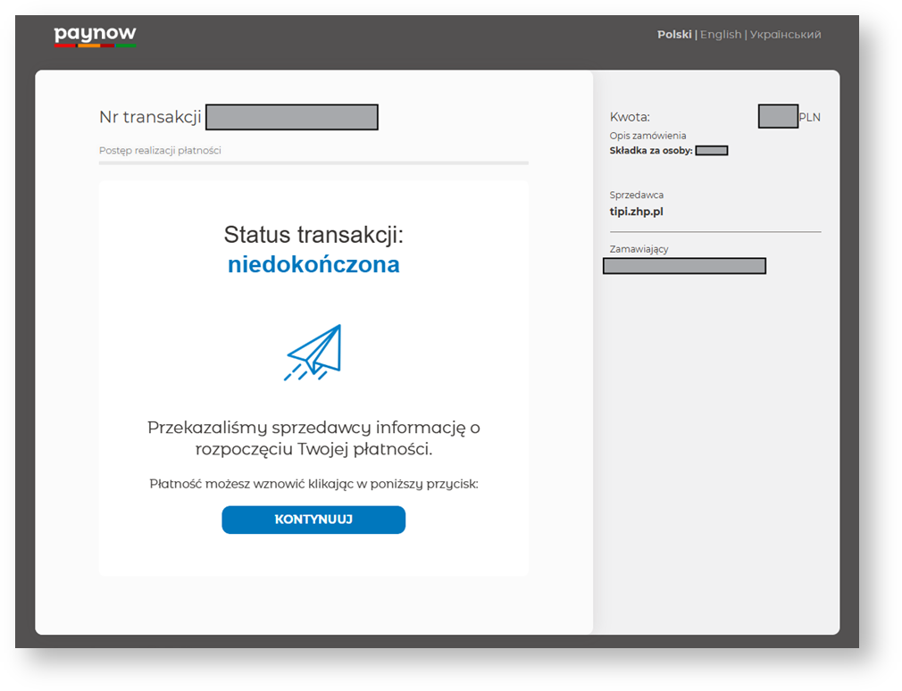Switch language to Polski
This screenshot has height=691, width=902.
(674, 35)
